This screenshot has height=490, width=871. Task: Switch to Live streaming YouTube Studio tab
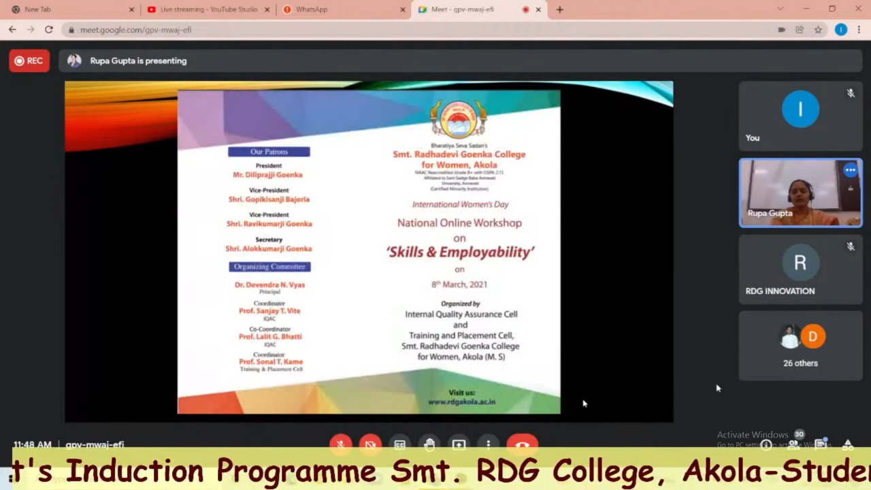208,10
